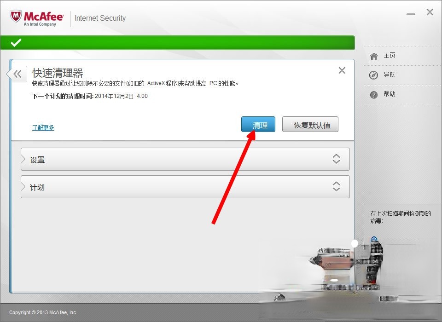The width and height of the screenshot is (442, 322).
Task: Expand the 计划 section
Action: [184, 187]
